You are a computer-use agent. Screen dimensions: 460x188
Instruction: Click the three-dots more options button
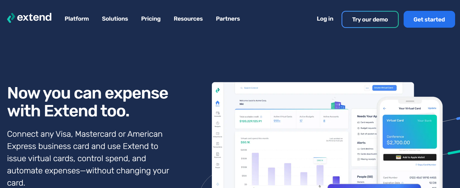(367, 88)
